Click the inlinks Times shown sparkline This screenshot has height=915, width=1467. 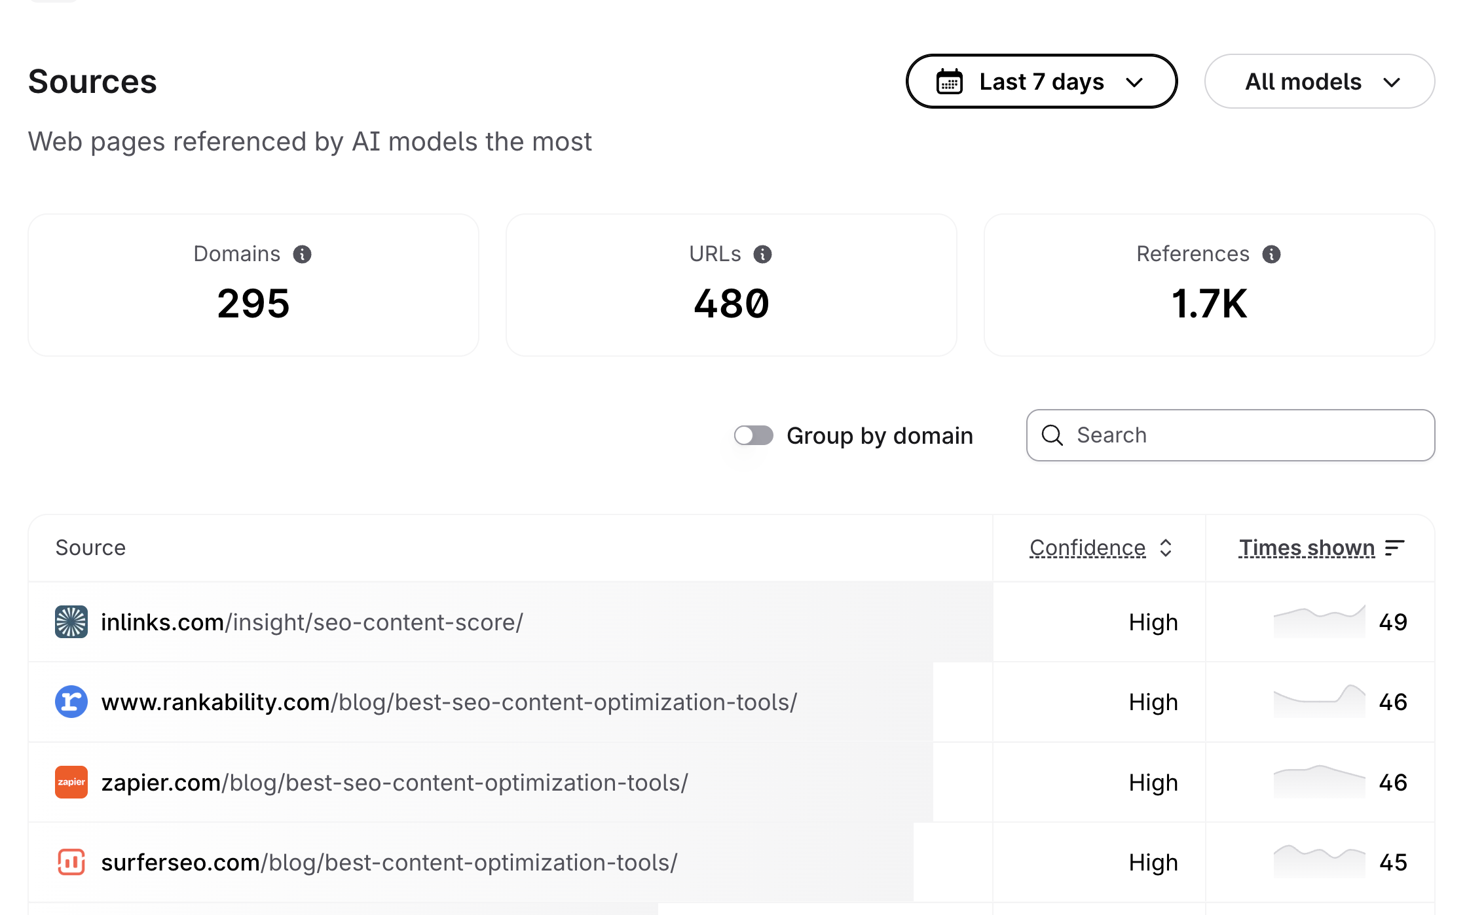[x=1319, y=622]
